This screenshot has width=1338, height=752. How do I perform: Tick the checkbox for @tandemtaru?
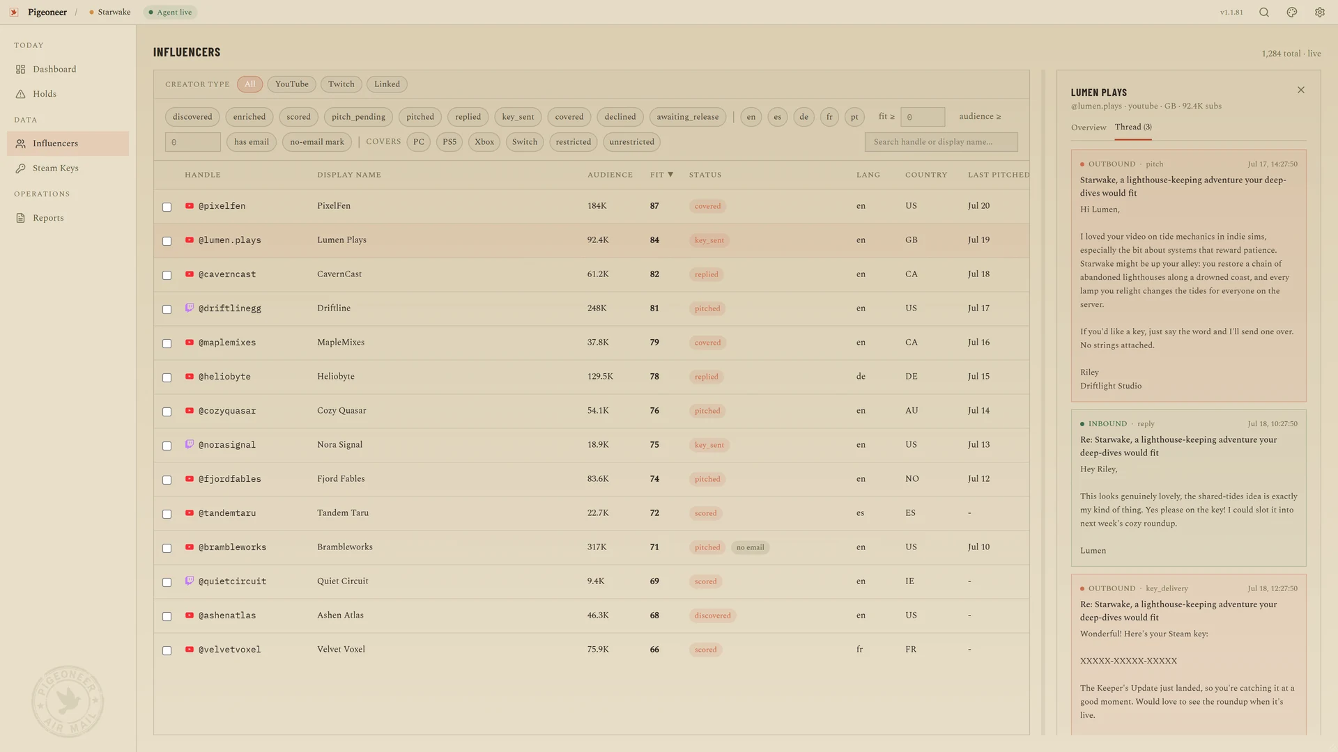point(167,514)
